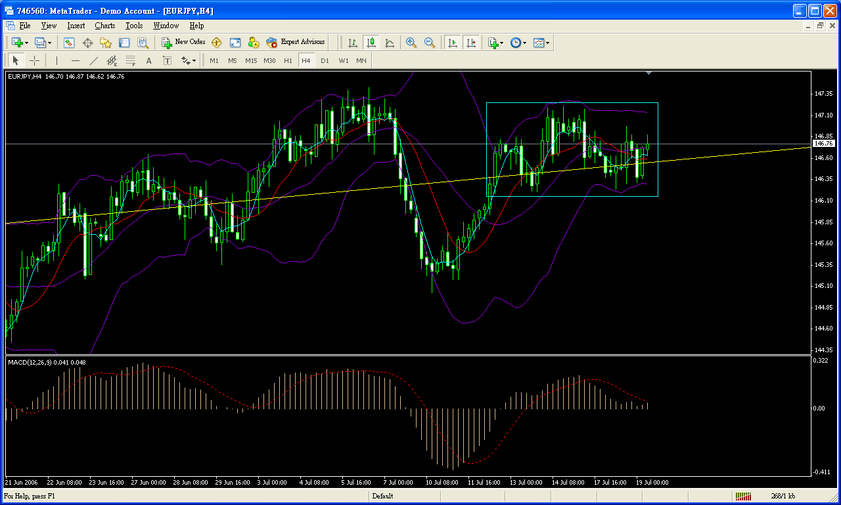Screen dimensions: 841x505
Task: Select the text tool A
Action: tap(149, 60)
